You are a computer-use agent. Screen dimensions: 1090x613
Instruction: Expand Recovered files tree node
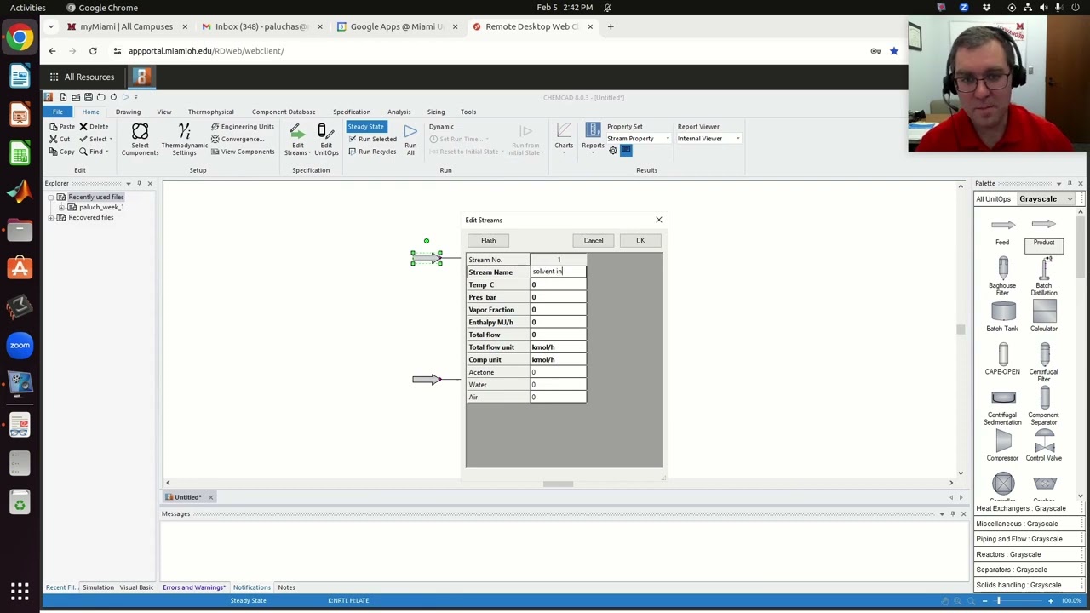pyautogui.click(x=50, y=217)
